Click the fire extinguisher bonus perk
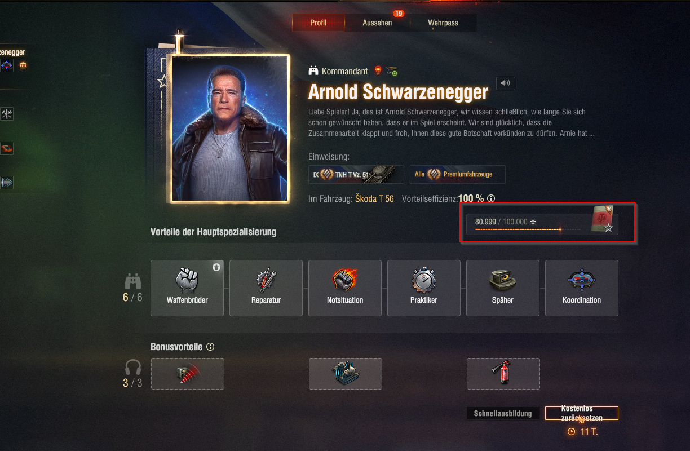The height and width of the screenshot is (451, 690). tap(503, 373)
